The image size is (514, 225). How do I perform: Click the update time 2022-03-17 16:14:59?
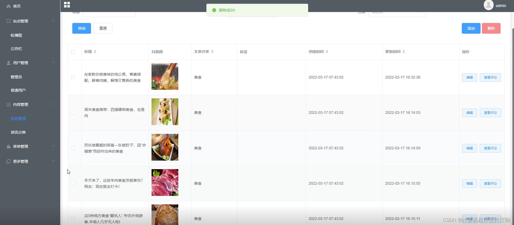403,148
